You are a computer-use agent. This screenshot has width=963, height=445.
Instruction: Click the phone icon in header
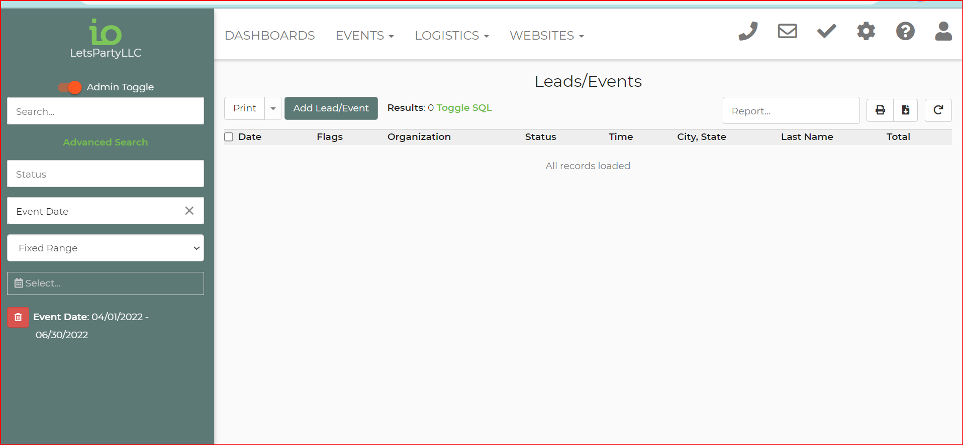[748, 31]
